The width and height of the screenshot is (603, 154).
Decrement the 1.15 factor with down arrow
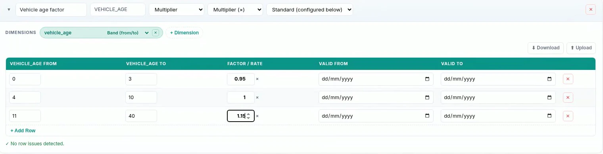pos(248,118)
